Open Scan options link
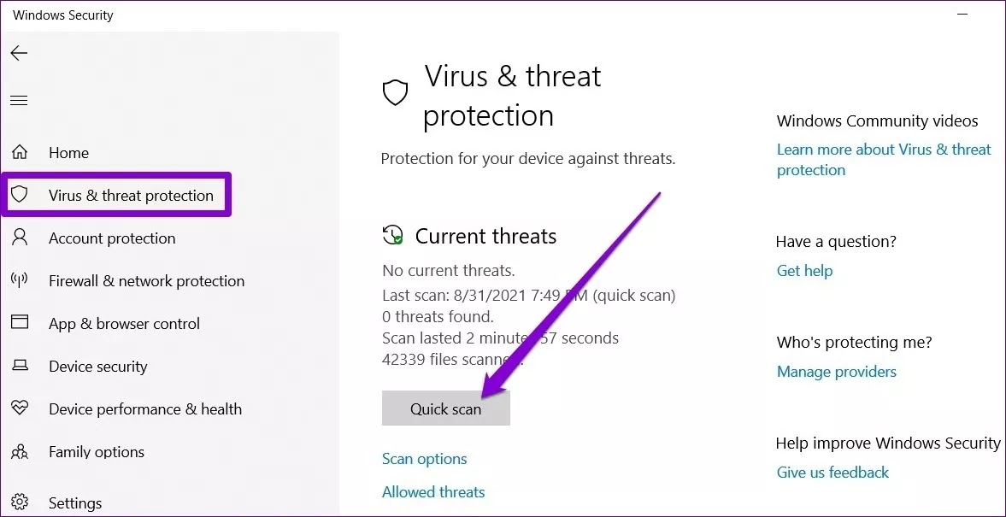The height and width of the screenshot is (517, 1006). tap(424, 459)
